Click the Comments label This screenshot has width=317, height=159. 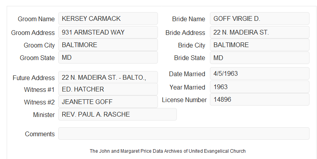tap(40, 134)
